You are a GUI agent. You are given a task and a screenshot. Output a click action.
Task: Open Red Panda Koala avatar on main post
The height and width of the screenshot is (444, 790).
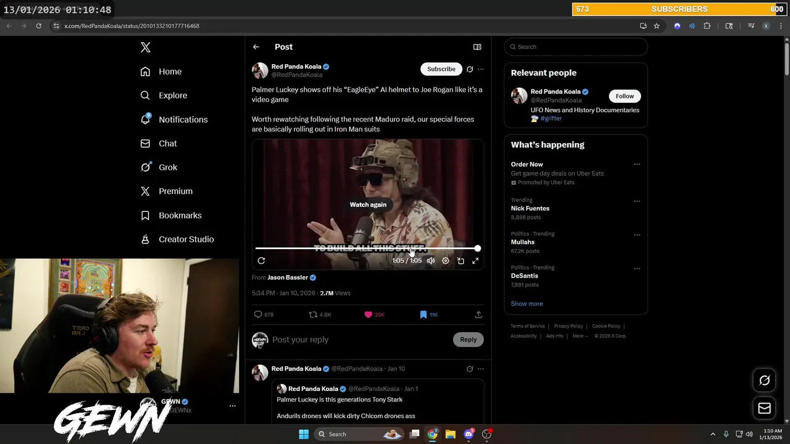point(260,70)
